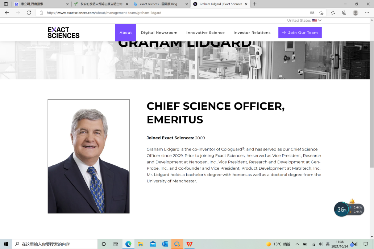Select the Graham Lidgard Exact Sciences tab

click(220, 4)
